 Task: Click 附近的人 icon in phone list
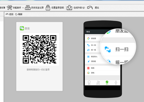(88, 57)
